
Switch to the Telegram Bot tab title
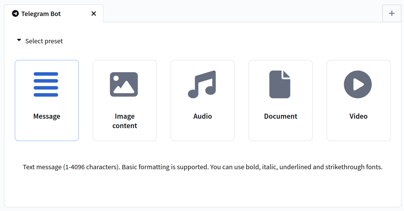point(41,14)
